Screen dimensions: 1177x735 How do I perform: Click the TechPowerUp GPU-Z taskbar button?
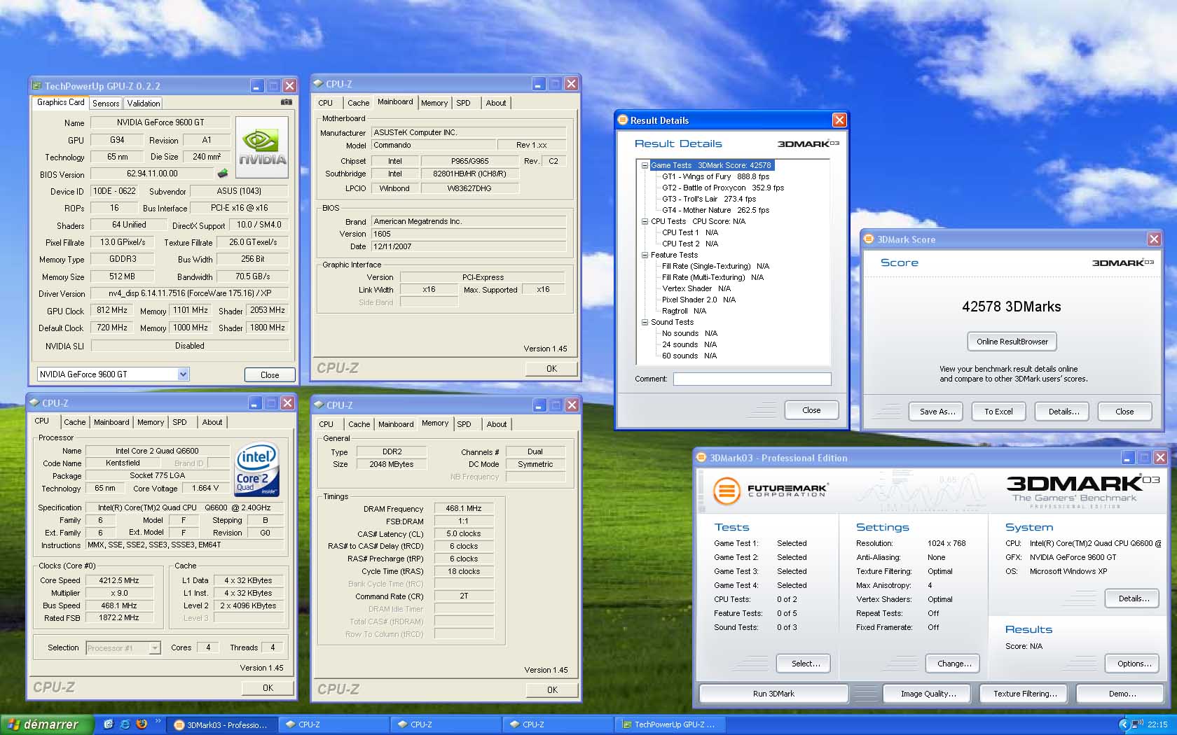pyautogui.click(x=669, y=724)
